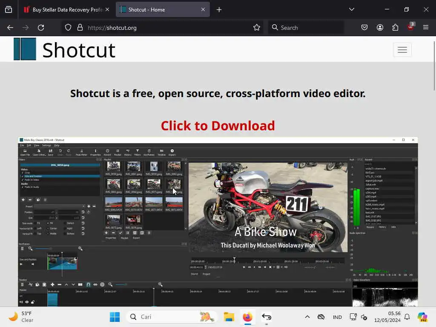Screen dimensions: 436x327
Task: Open the cloud sync tray icon
Action: (321, 317)
